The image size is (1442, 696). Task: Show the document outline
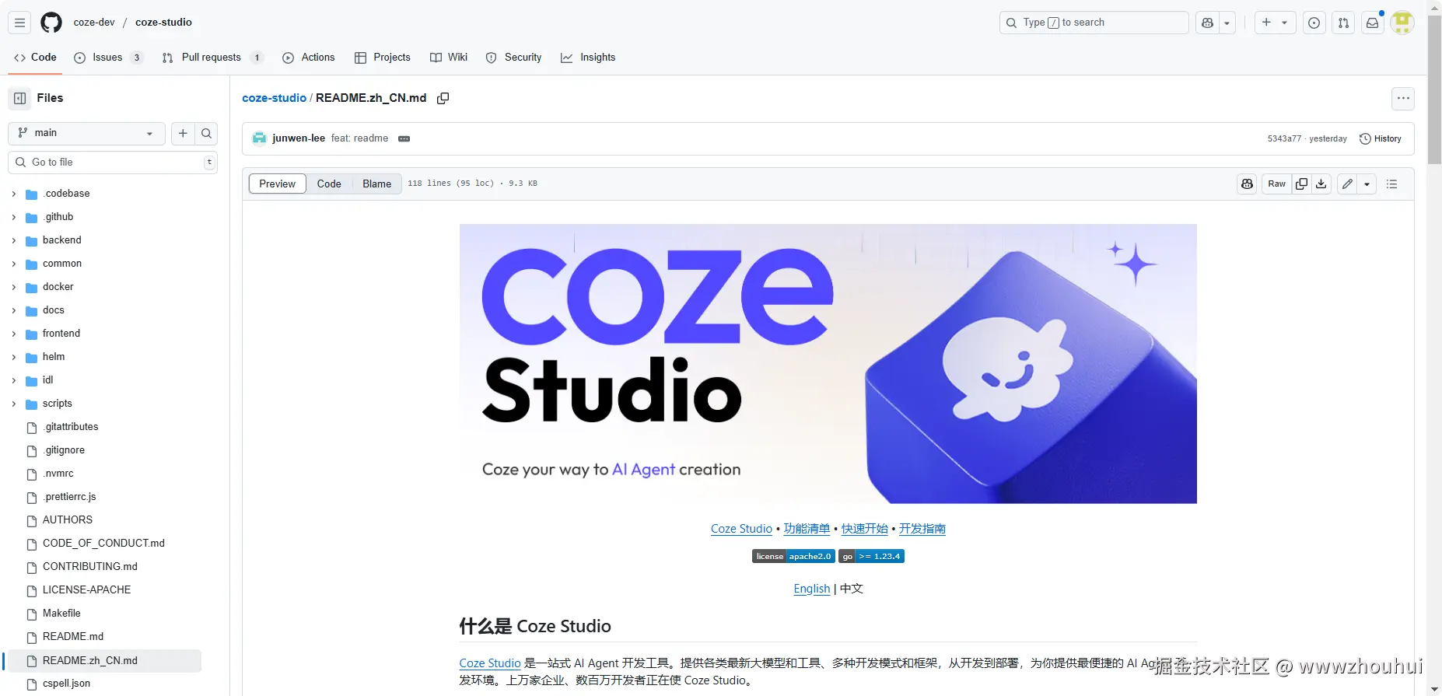pos(1391,184)
